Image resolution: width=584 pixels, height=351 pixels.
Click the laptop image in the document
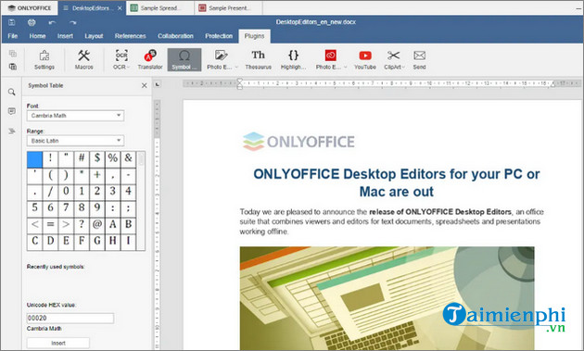point(387,298)
